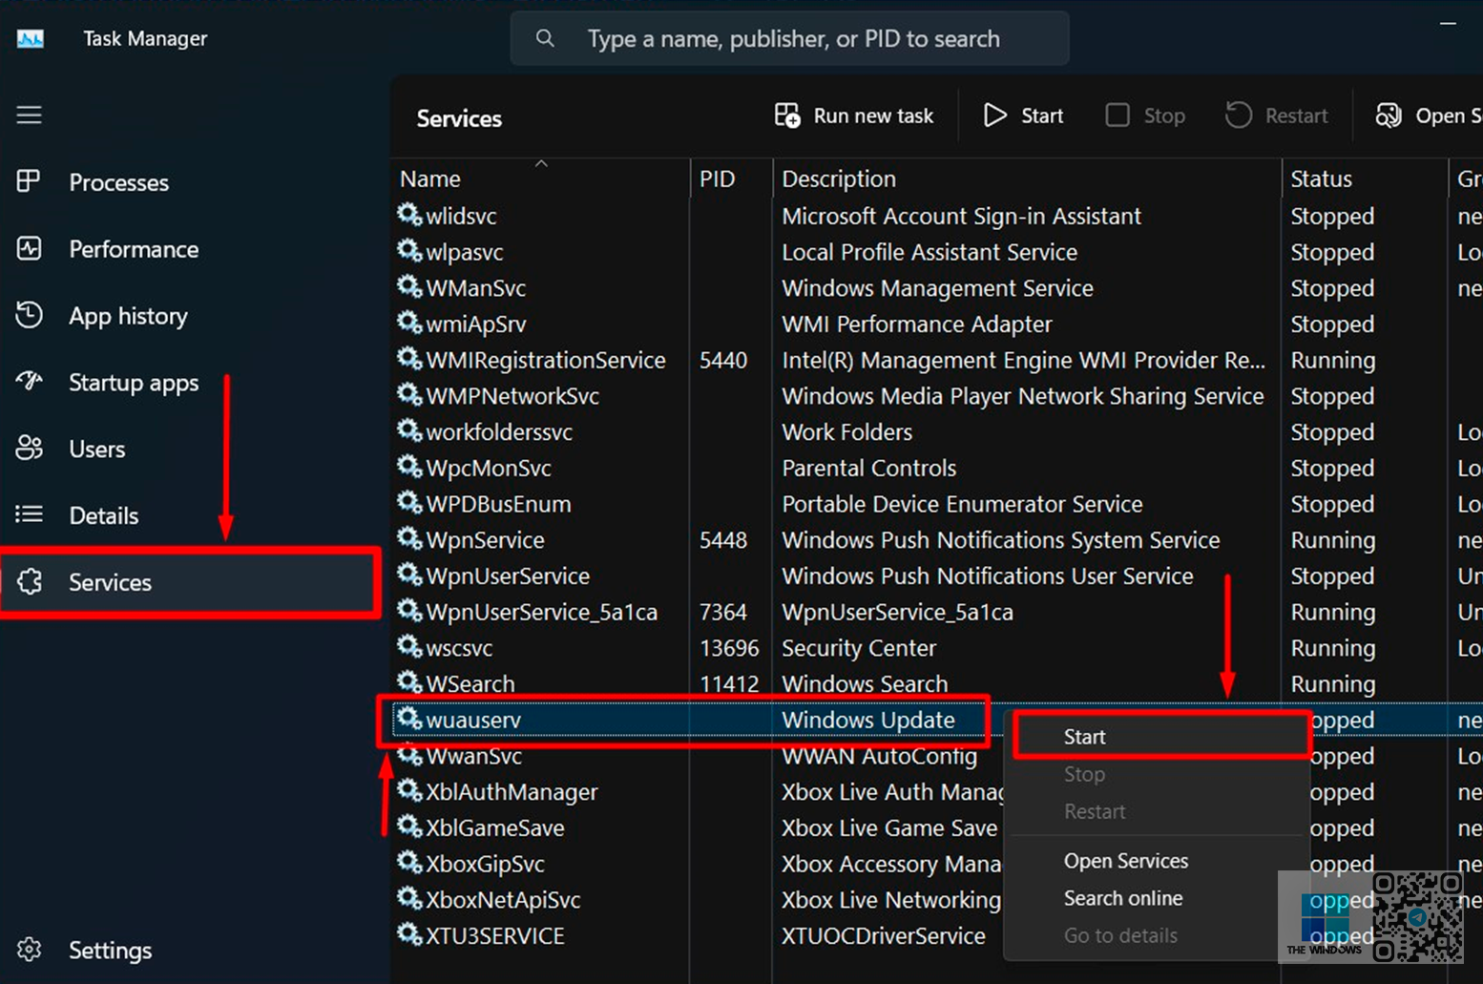This screenshot has width=1483, height=984.
Task: Open the hamburger navigation menu
Action: pos(29,115)
